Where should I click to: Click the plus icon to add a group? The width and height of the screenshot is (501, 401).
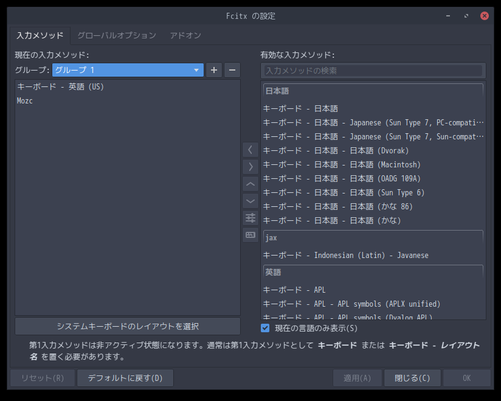pyautogui.click(x=213, y=70)
